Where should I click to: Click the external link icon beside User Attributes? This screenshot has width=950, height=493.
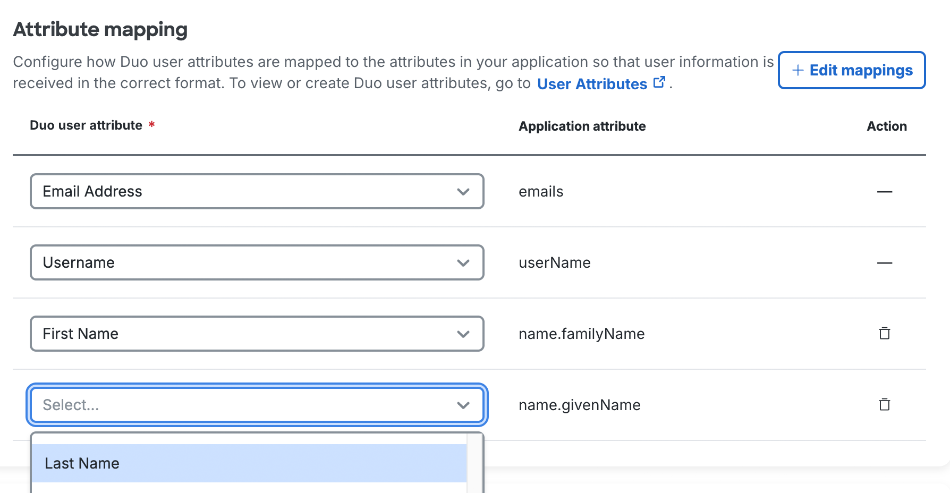[660, 81]
